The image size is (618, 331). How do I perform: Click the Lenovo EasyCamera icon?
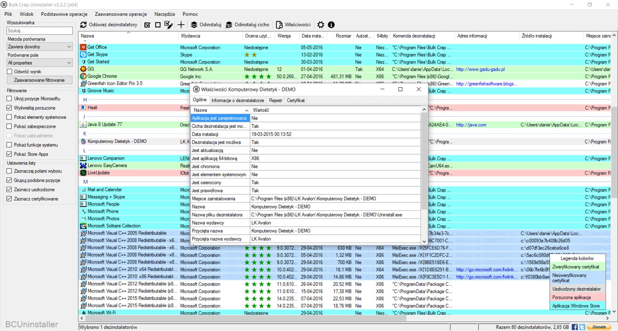(x=83, y=165)
